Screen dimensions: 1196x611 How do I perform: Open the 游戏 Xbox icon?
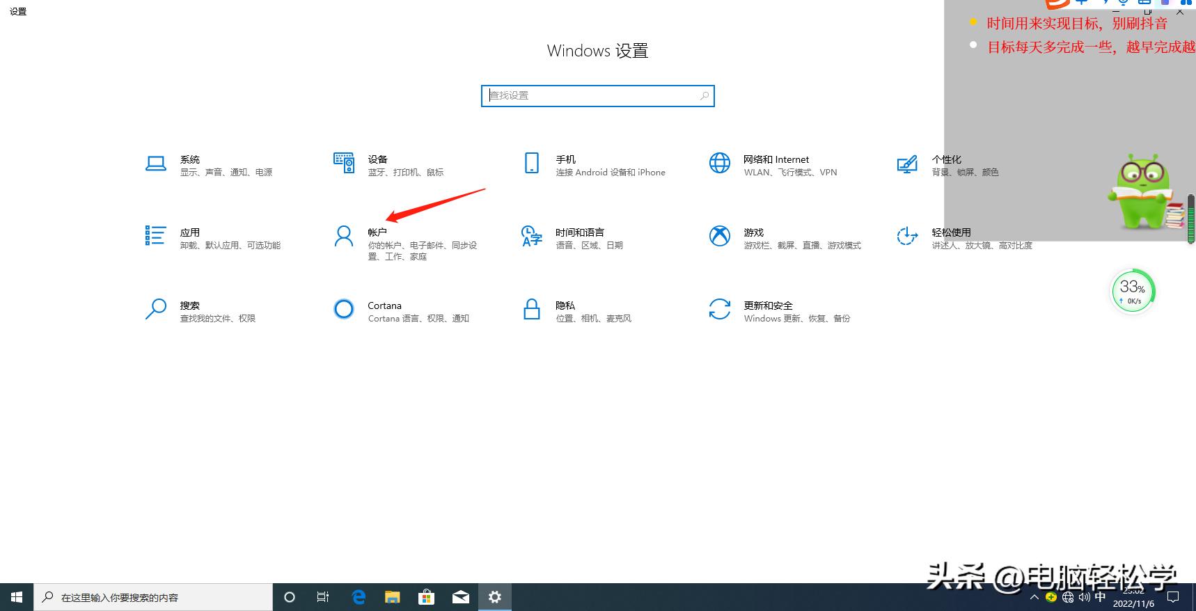point(720,236)
